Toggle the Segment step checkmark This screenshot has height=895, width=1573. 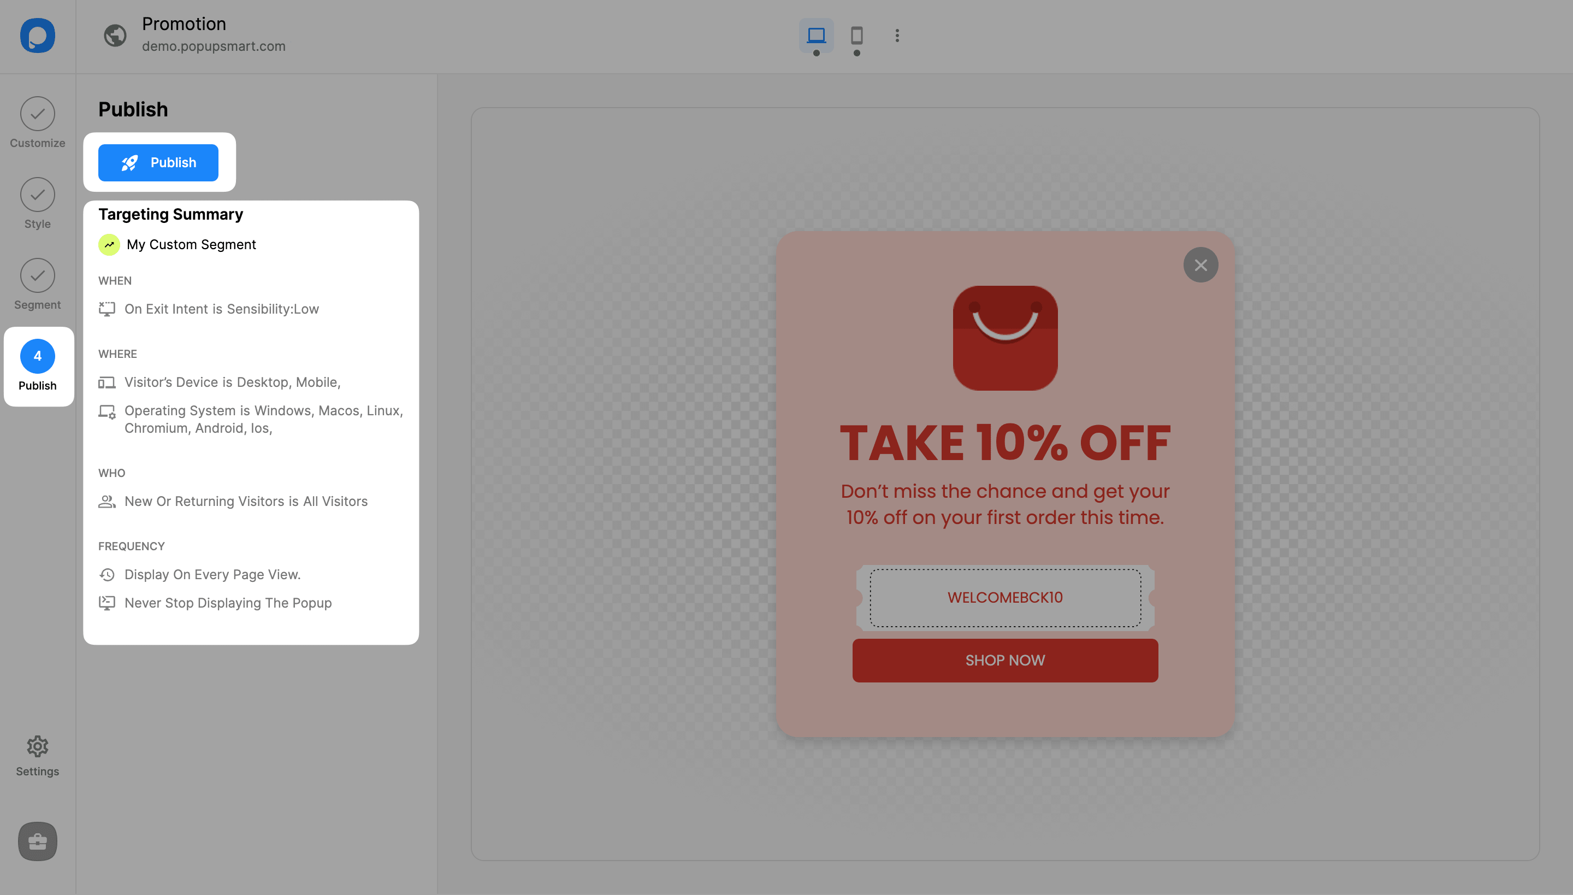click(37, 274)
